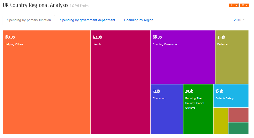Download data via the CSV button
This screenshot has height=138, width=254.
pyautogui.click(x=245, y=5)
